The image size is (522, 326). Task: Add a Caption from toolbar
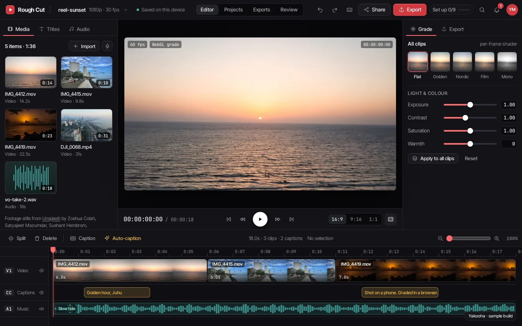[83, 238]
